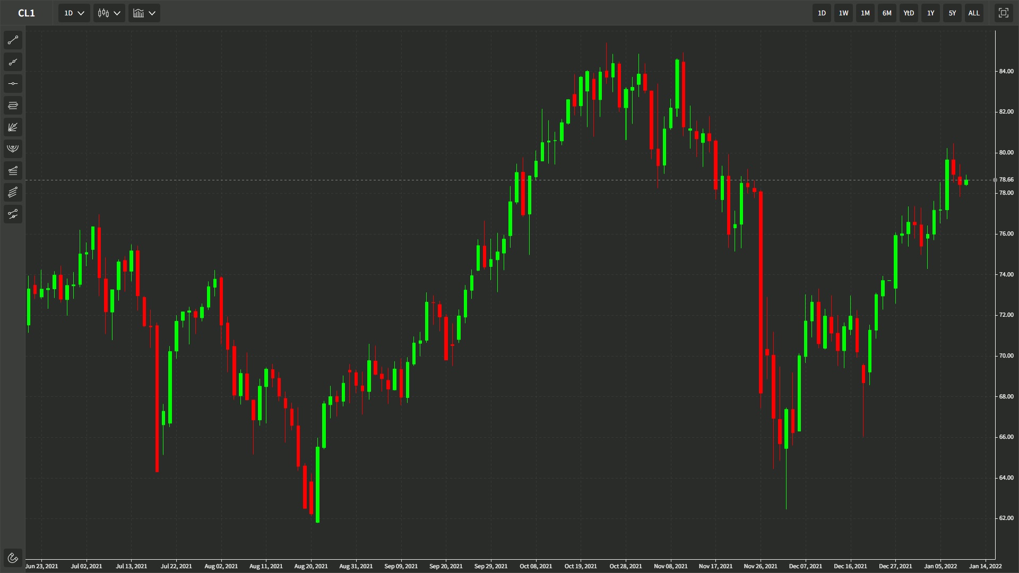The width and height of the screenshot is (1019, 573).
Task: Click the CL1 symbol label
Action: pyautogui.click(x=27, y=13)
